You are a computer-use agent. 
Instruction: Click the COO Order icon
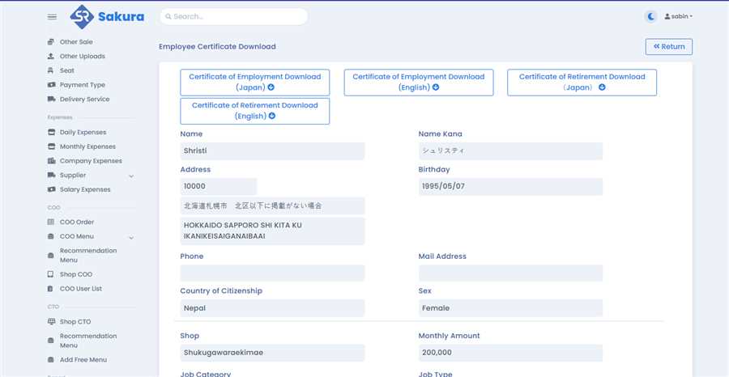click(51, 222)
